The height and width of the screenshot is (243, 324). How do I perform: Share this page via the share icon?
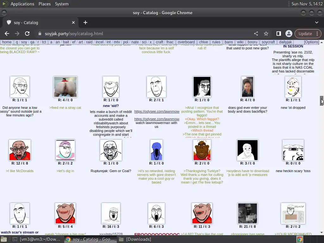256,34
